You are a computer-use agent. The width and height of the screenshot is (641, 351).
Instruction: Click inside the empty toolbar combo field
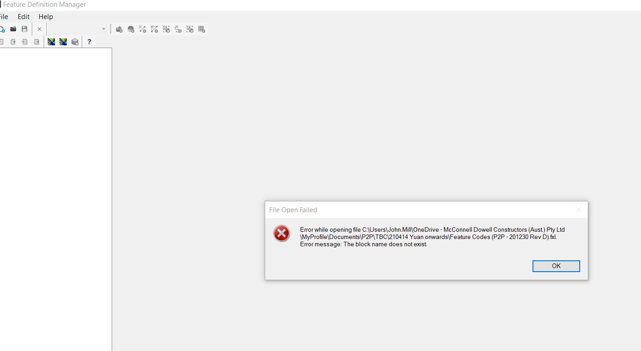75,29
